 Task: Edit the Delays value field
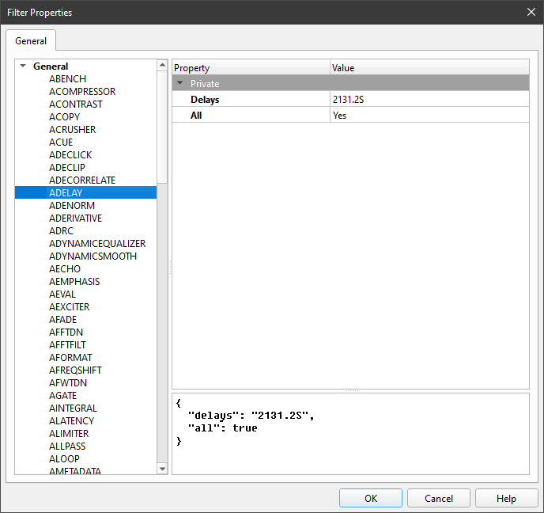429,100
